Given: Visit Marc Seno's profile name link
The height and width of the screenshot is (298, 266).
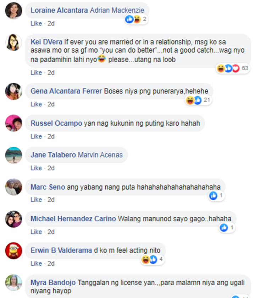Looking at the screenshot, I should click(x=48, y=187).
